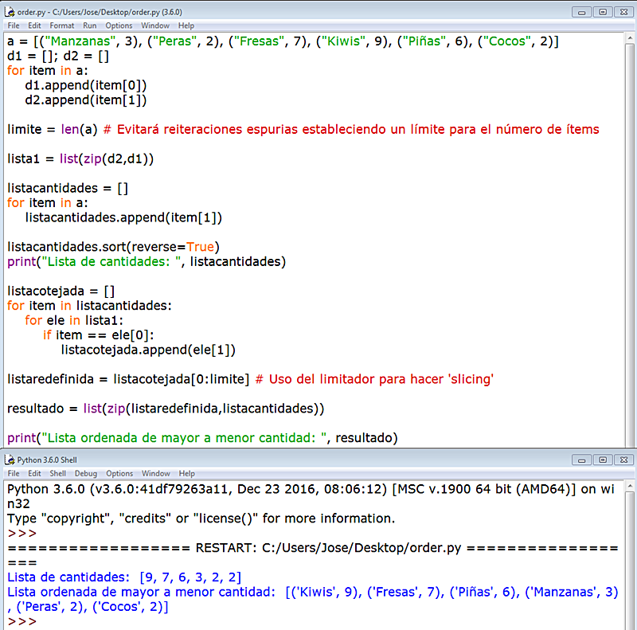Screen dimensions: 637x630
Task: Click the 'listacotejada = []' line
Action: coord(61,291)
